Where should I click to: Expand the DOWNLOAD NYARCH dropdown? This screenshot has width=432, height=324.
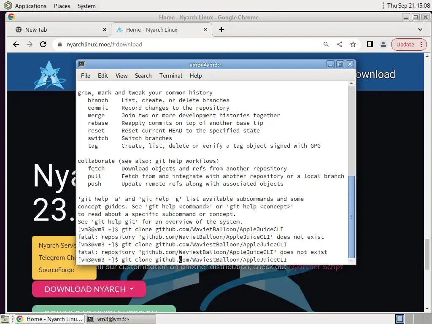tap(89, 289)
